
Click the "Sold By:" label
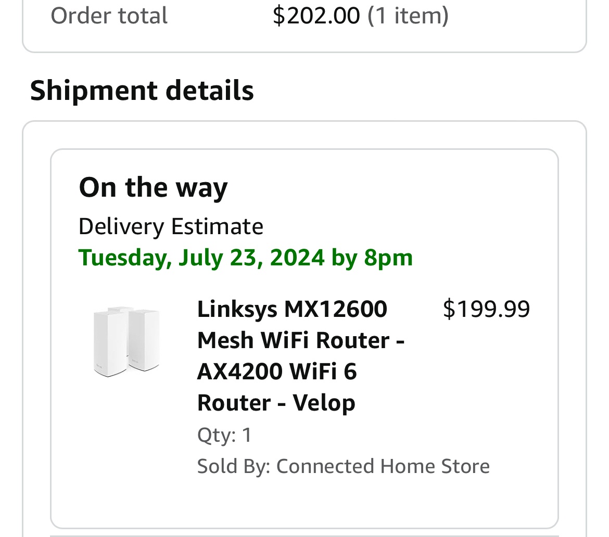[234, 466]
